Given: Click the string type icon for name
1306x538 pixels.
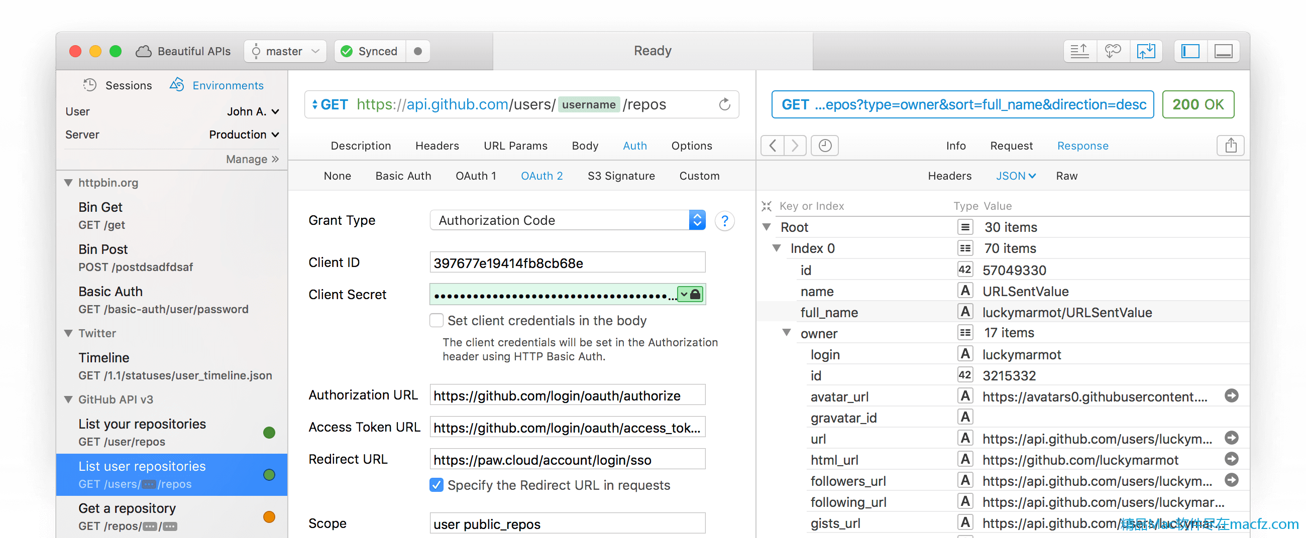Looking at the screenshot, I should click(965, 291).
